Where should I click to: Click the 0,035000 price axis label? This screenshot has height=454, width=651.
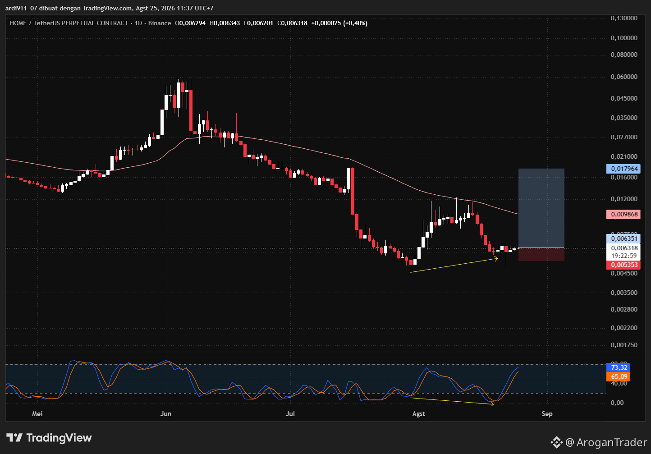click(624, 118)
